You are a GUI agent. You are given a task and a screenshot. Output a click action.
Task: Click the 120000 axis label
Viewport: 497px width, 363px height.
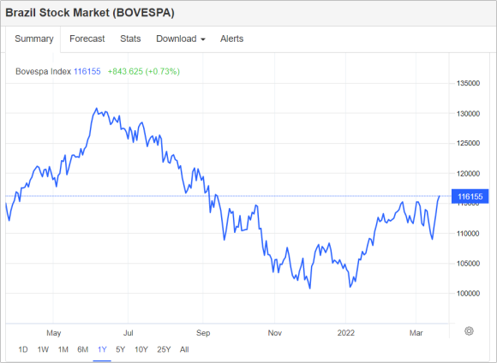click(468, 174)
